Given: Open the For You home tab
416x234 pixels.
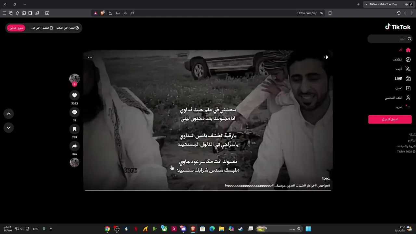Looking at the screenshot, I should (405, 50).
